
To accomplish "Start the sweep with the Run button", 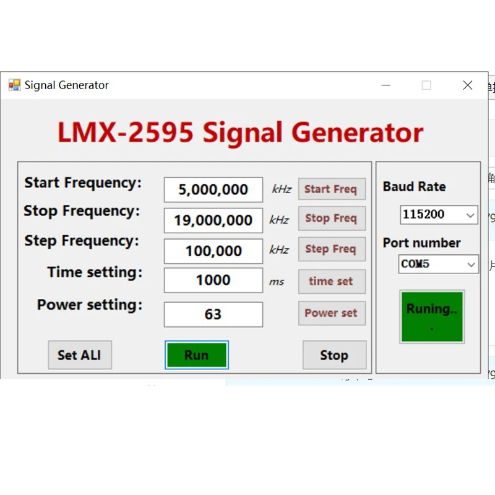I will coord(197,355).
